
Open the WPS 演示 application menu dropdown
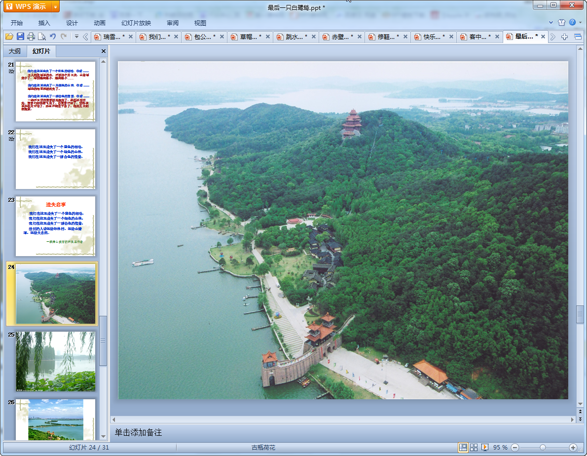tap(55, 6)
